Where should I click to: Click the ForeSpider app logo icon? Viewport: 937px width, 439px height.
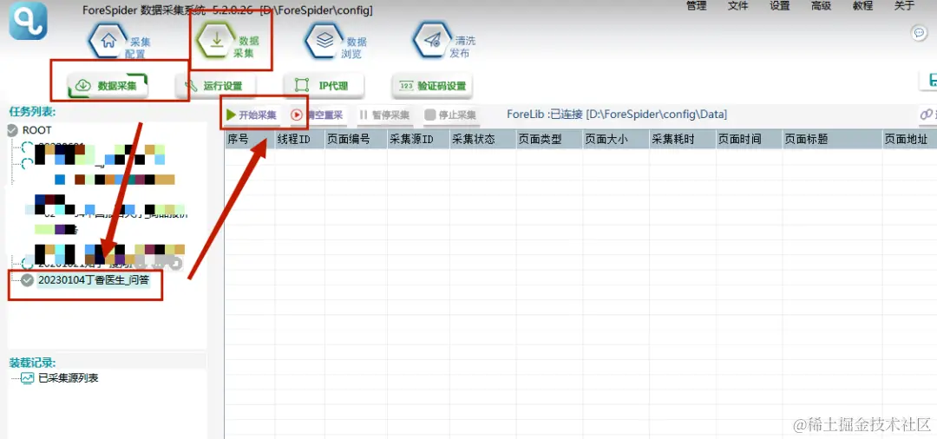point(28,21)
